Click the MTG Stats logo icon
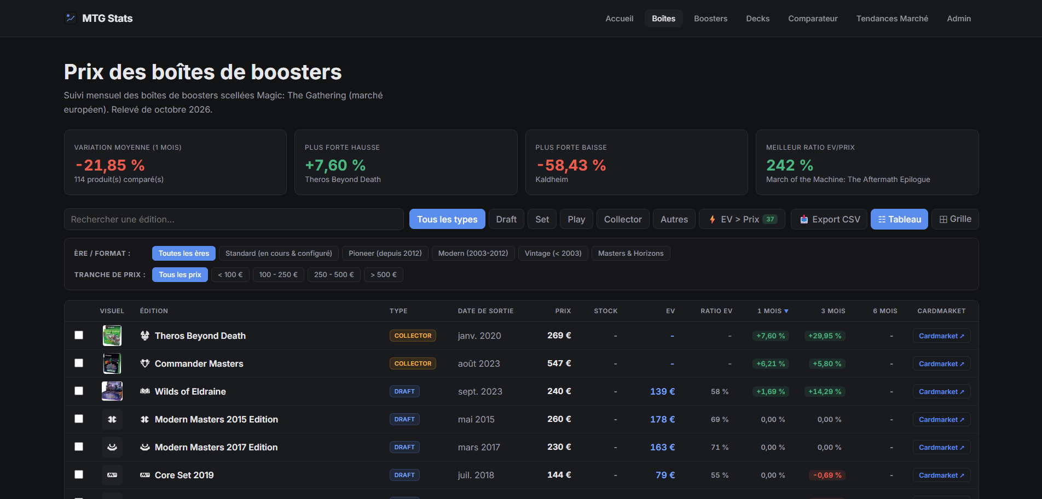Image resolution: width=1042 pixels, height=499 pixels. (x=71, y=18)
